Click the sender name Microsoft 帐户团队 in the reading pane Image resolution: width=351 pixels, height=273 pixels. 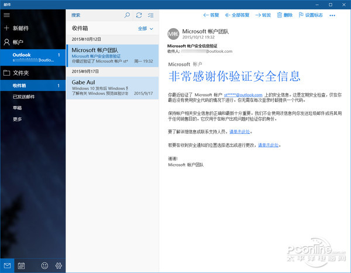coord(205,32)
